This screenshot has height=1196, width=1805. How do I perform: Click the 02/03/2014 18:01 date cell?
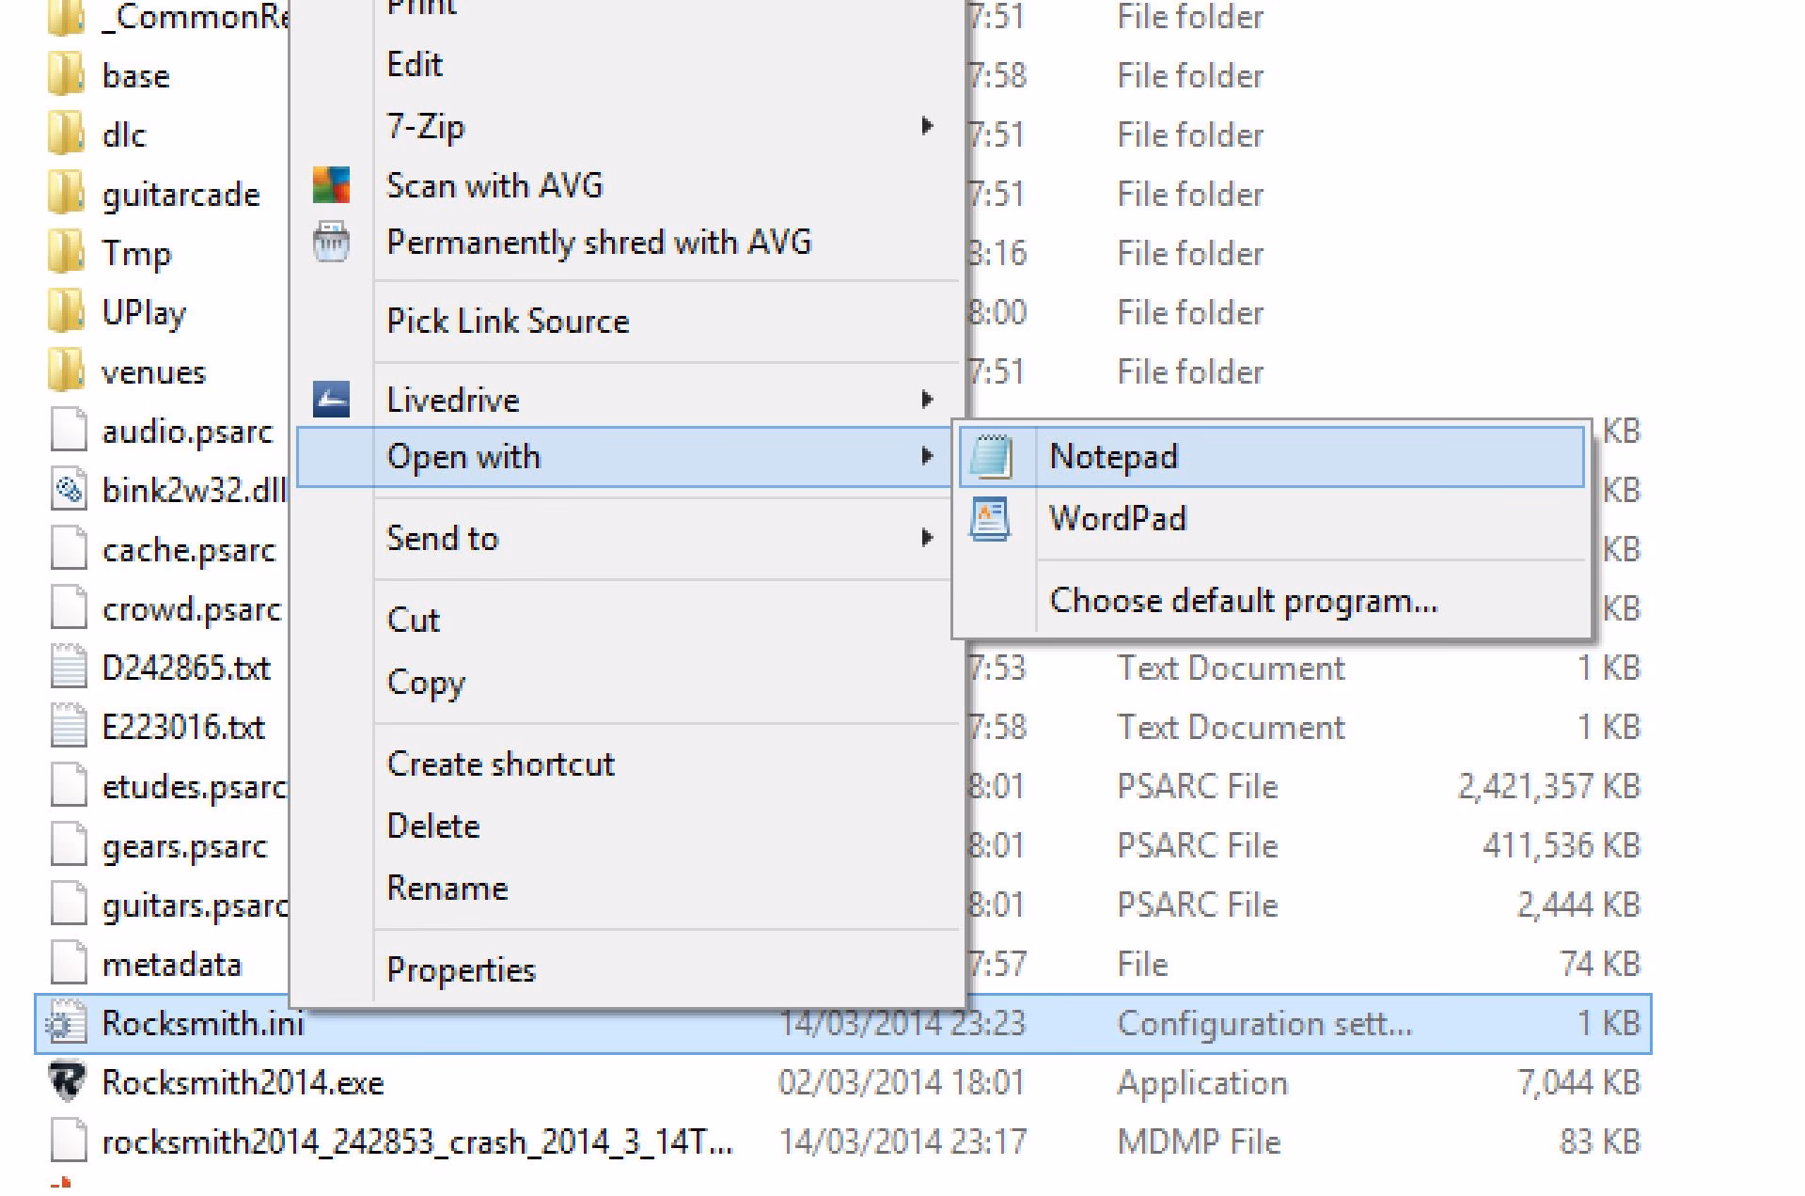click(x=902, y=1083)
